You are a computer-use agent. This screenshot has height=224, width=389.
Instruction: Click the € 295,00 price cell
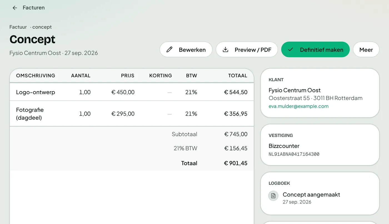(123, 114)
